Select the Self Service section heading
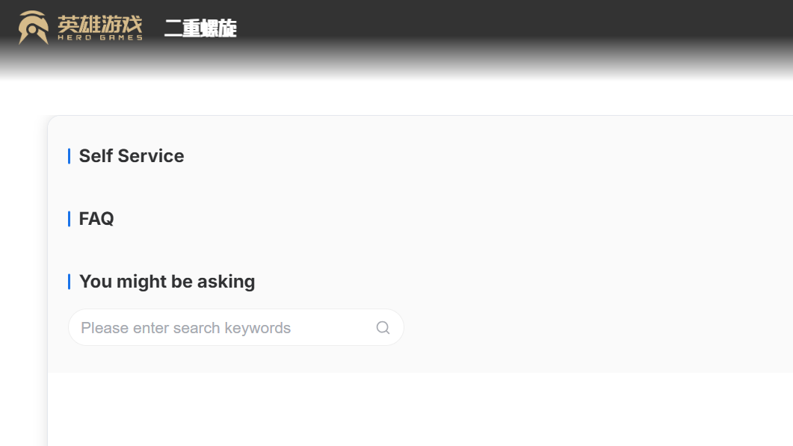 (x=131, y=156)
